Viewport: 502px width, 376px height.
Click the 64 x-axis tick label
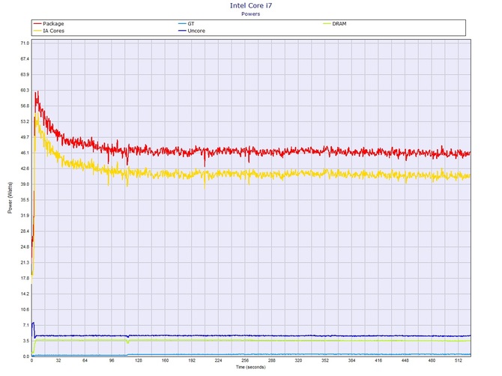[x=85, y=360]
